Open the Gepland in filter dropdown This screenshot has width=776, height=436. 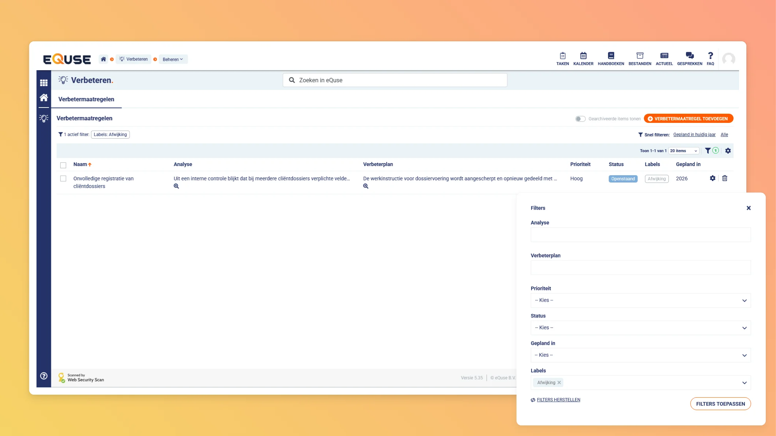pos(640,355)
